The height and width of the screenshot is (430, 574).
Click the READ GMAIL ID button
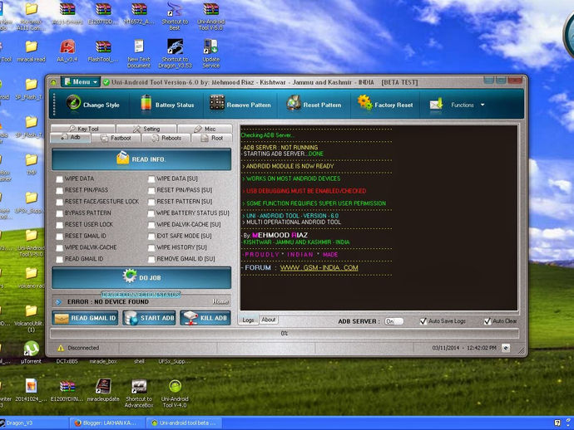pos(85,318)
